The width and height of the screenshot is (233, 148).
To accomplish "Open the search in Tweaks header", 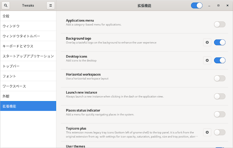I will [x=6, y=5].
